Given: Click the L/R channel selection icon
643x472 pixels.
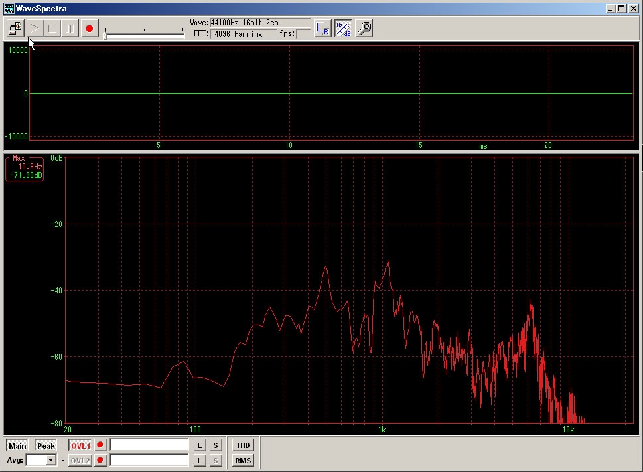Looking at the screenshot, I should [x=322, y=29].
